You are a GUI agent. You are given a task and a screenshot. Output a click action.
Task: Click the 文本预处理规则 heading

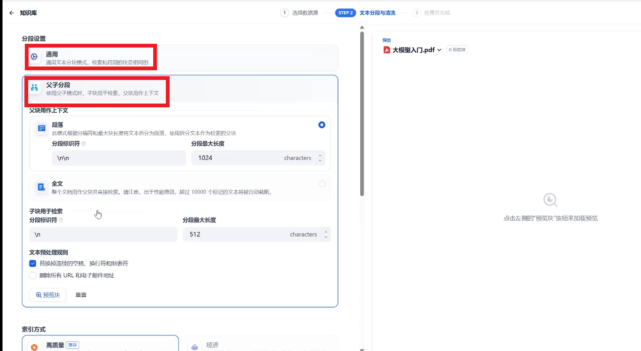click(48, 253)
